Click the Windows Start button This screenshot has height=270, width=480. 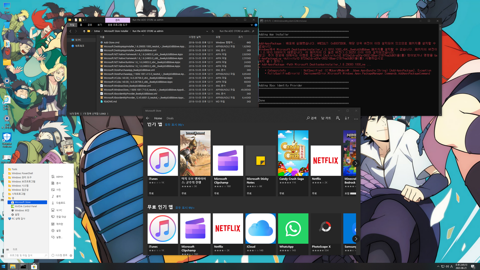coord(3,267)
